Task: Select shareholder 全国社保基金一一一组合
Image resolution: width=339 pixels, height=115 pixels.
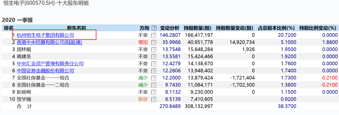Action: click(43, 78)
